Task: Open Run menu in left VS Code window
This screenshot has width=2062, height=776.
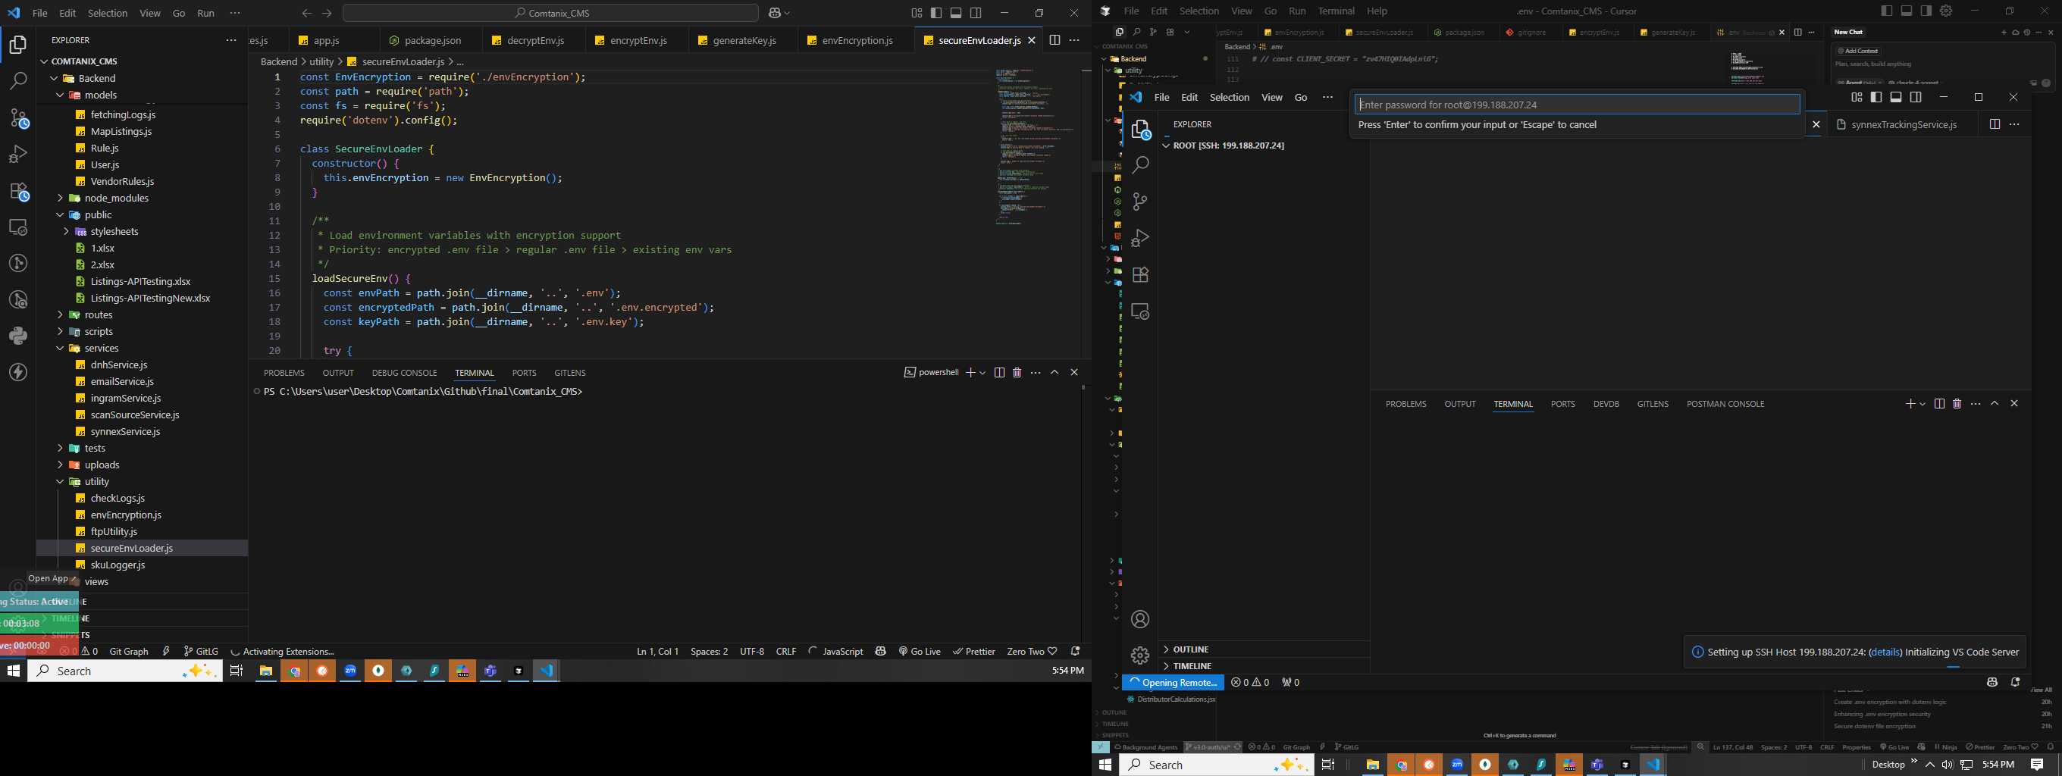Action: (205, 13)
